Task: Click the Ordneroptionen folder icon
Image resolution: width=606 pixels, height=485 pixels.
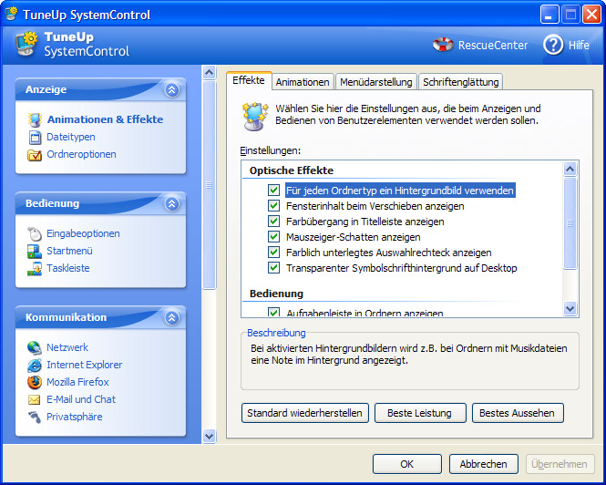Action: pyautogui.click(x=35, y=155)
